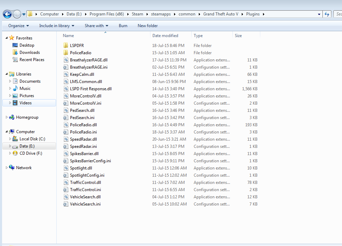Click the New folder button
342x246 pixels.
point(148,26)
